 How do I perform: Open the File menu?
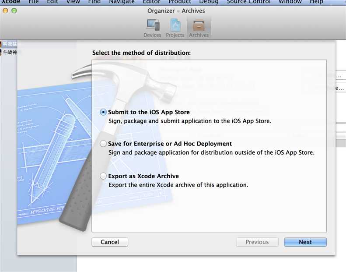pyautogui.click(x=34, y=2)
